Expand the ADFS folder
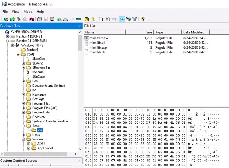The width and height of the screenshot is (229, 168). (29, 144)
